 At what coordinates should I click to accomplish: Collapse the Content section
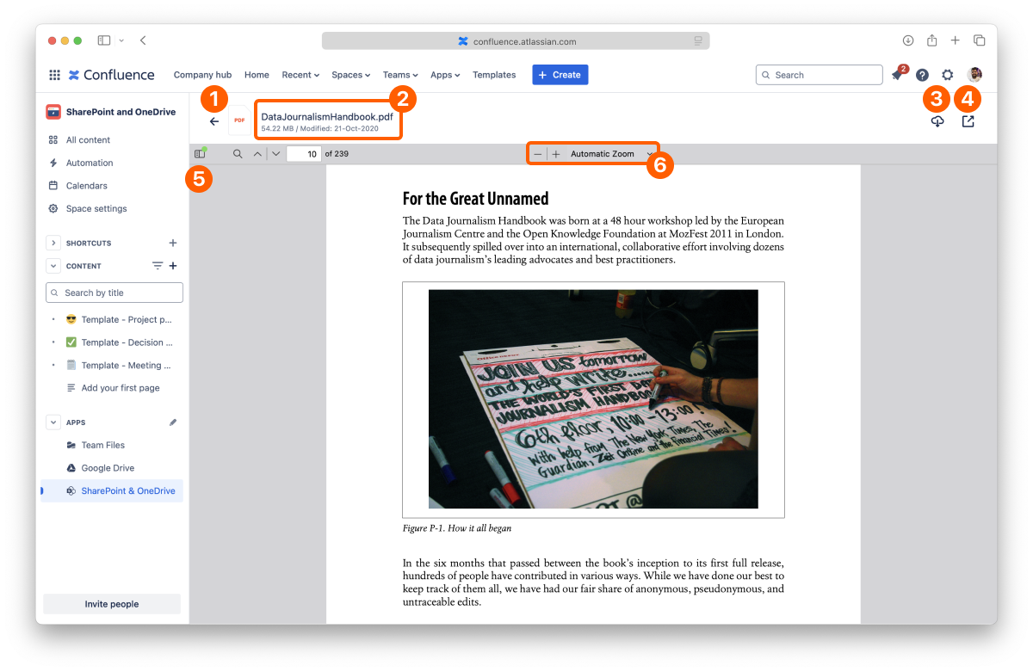click(53, 267)
